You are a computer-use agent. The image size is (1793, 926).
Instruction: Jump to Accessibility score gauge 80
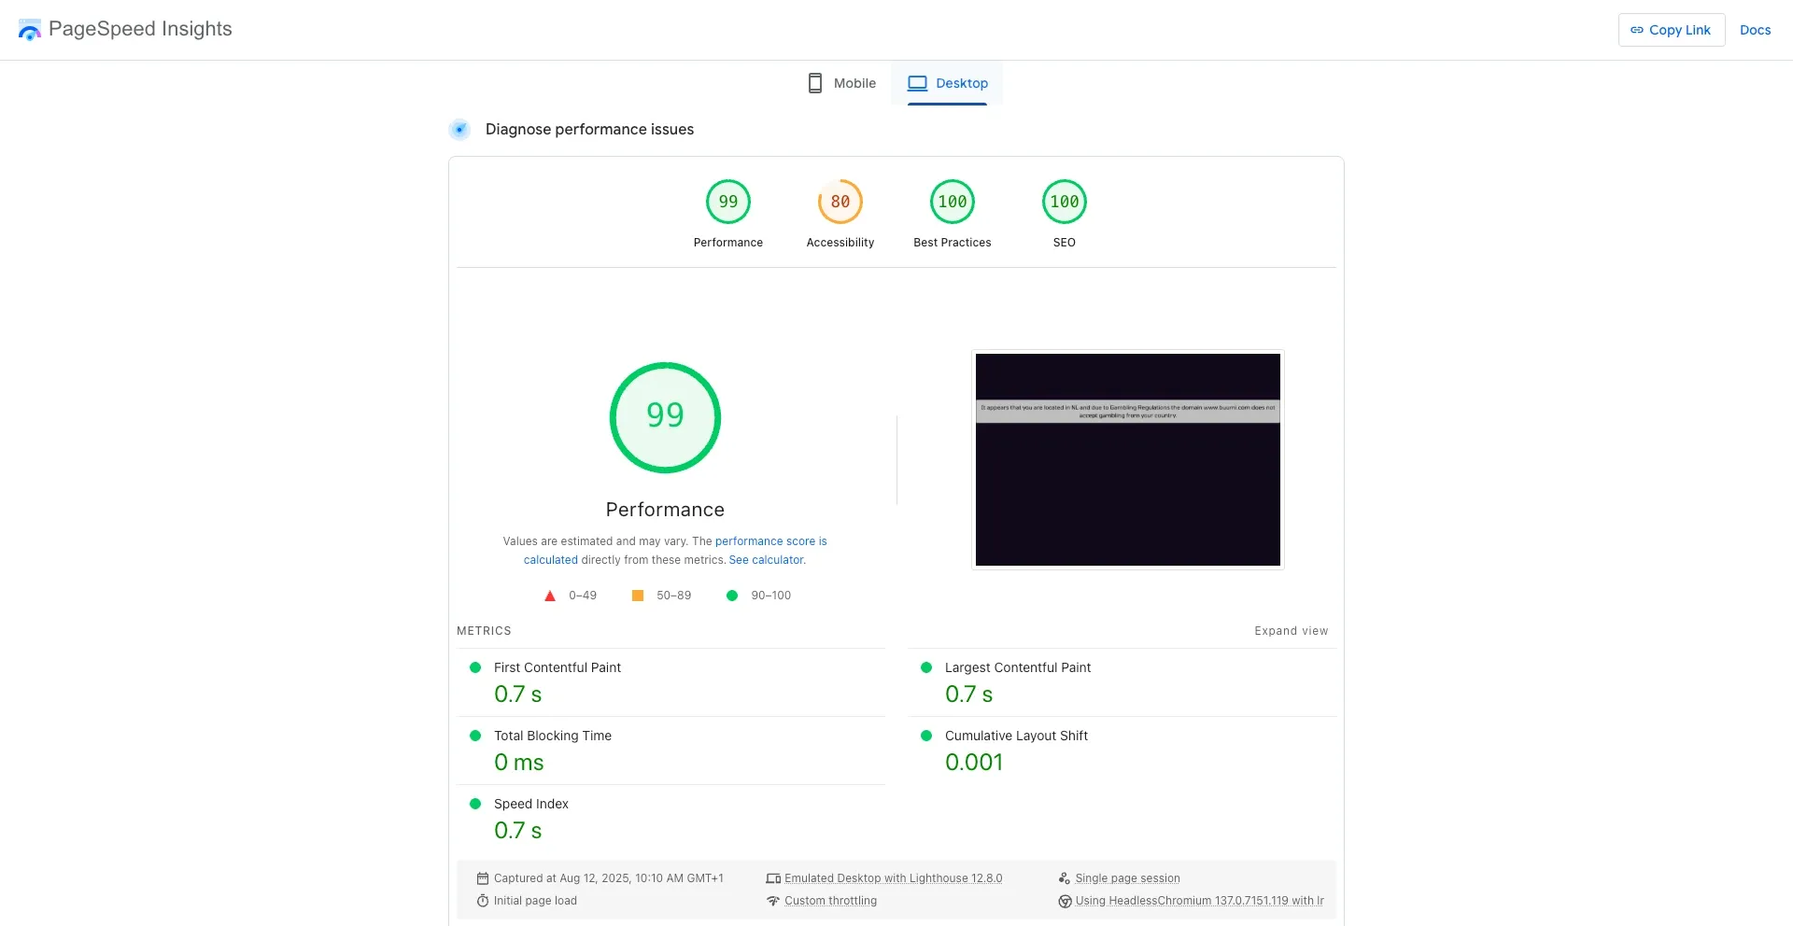click(840, 202)
